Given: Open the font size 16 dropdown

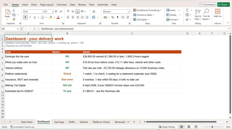Looking at the screenshot, I should [52, 11].
